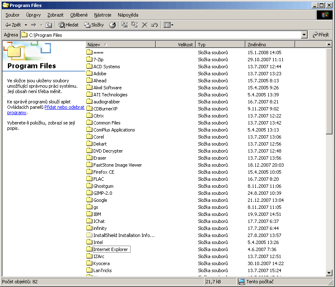Select the IBM folder icon
335x287 pixels.
[x=89, y=214]
